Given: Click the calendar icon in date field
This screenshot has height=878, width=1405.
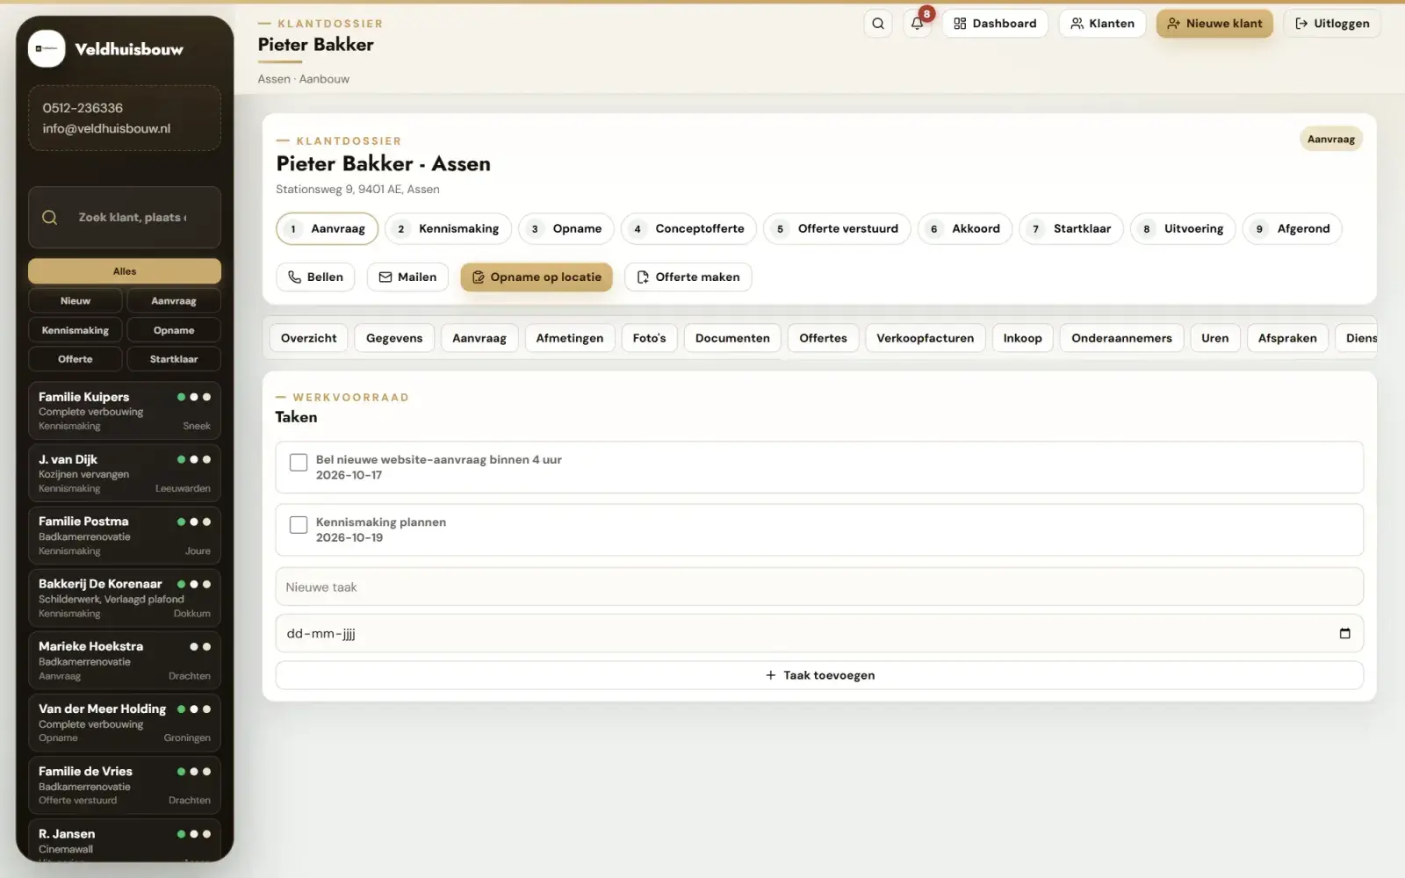Looking at the screenshot, I should click(1344, 634).
